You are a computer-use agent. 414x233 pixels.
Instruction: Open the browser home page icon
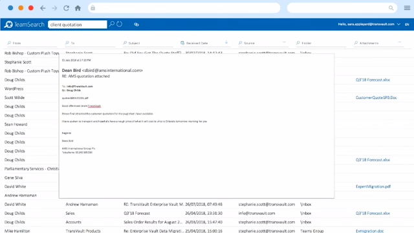(78, 8)
